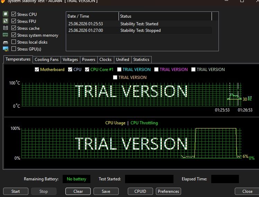Click the 25.06.2026 01:25:53 timestamp cell
The image size is (259, 197).
point(86,24)
